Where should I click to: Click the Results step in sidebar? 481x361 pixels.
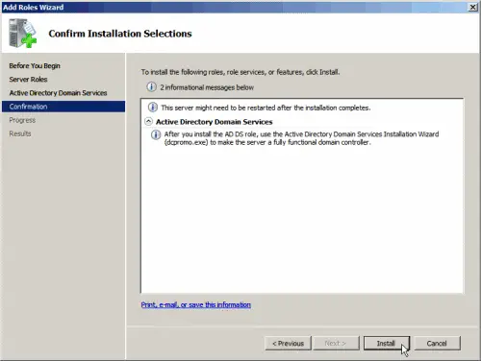(20, 133)
